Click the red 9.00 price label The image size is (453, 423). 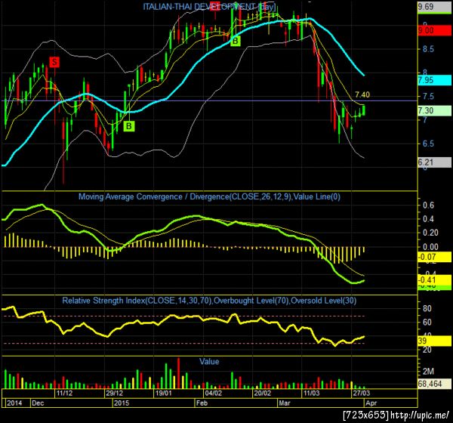coord(435,30)
